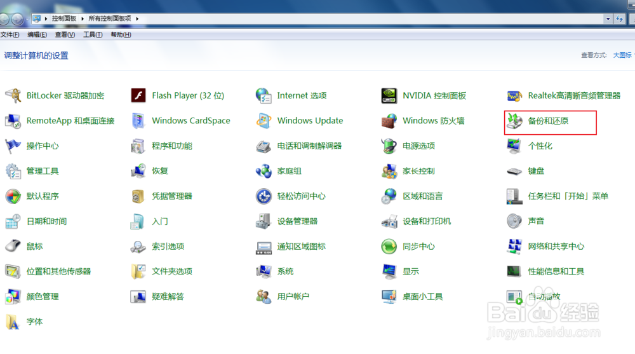This screenshot has width=635, height=354.
Task: Open the 文件(F) menu
Action: click(x=10, y=35)
